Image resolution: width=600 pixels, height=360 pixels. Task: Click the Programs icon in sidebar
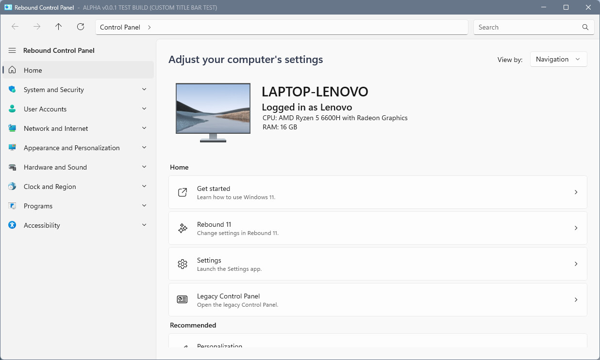click(x=13, y=206)
